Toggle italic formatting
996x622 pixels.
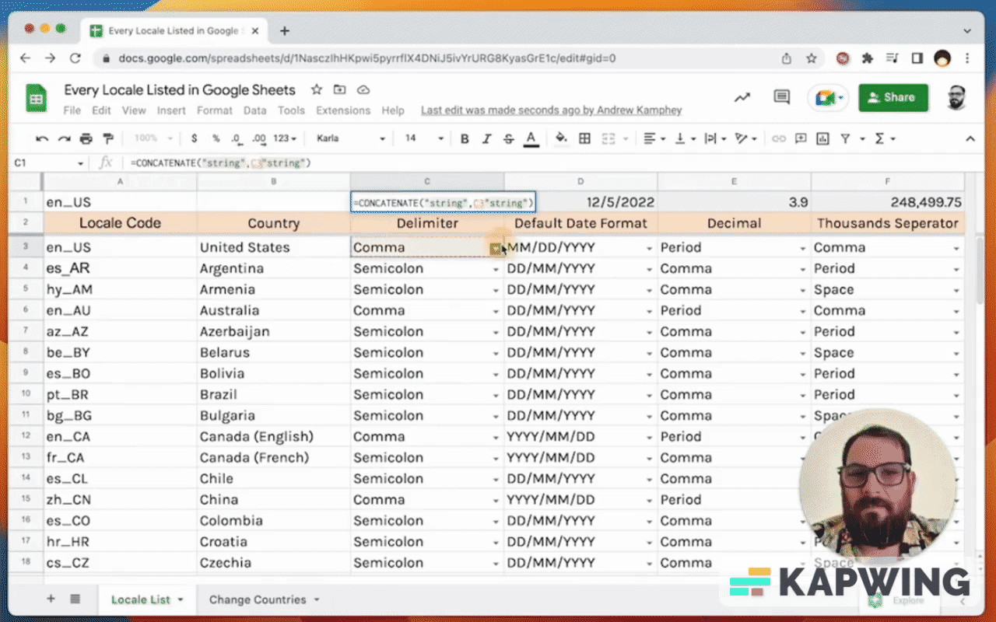(x=486, y=138)
